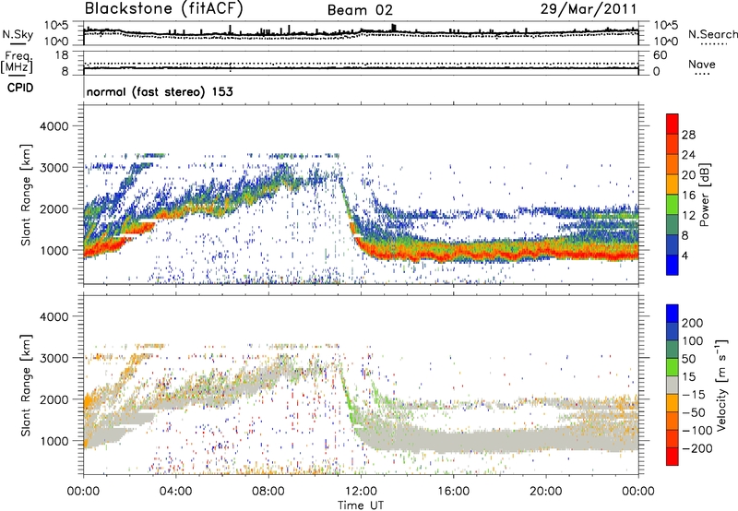The height and width of the screenshot is (511, 738).
Task: Pick the gray -15 to 15 velocity segment
Action: point(673,385)
